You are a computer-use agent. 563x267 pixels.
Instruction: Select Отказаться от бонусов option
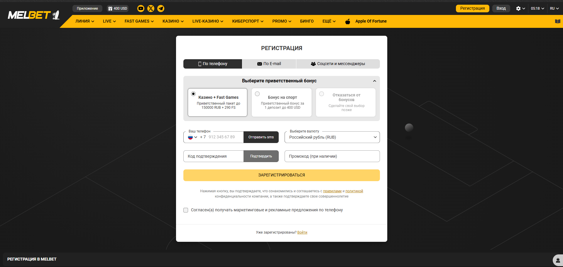(x=346, y=102)
